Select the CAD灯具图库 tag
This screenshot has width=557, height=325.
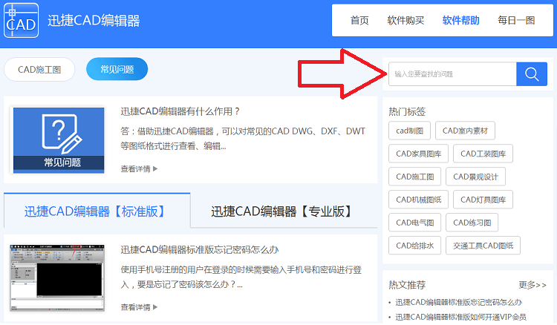click(483, 200)
